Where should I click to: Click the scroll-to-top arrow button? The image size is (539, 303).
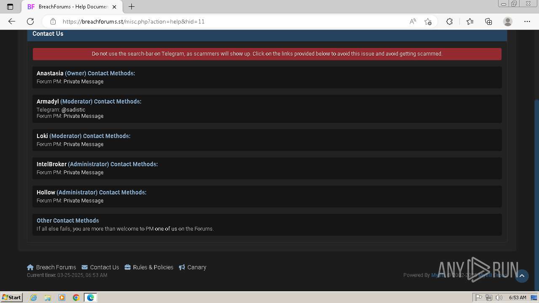pyautogui.click(x=522, y=276)
